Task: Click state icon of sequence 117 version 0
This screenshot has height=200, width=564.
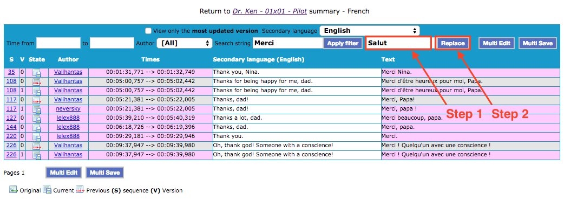Action: 37,100
